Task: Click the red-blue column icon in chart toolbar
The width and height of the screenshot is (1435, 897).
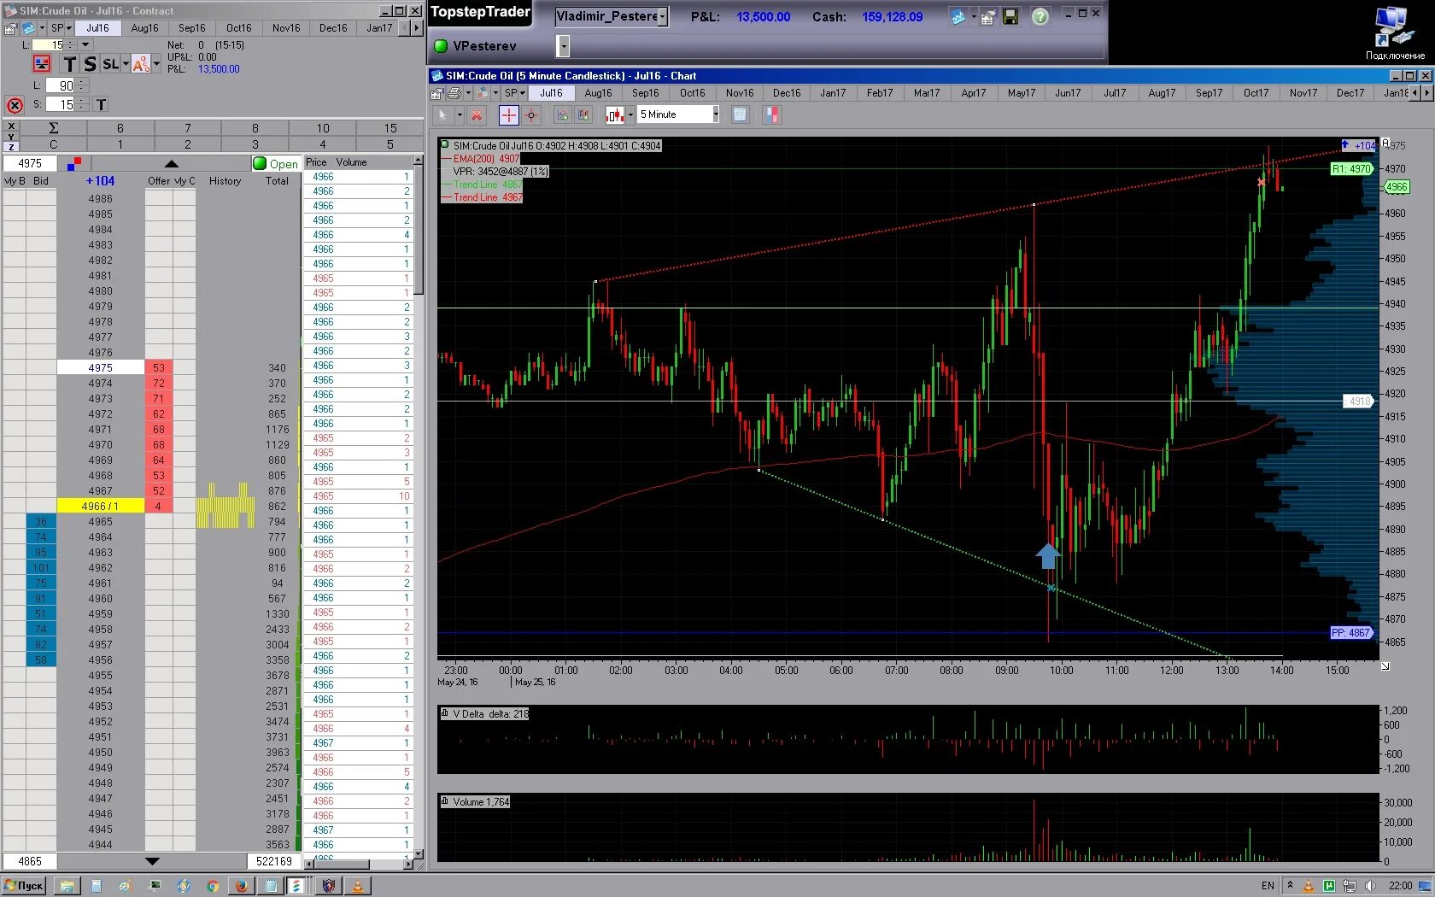Action: tap(771, 114)
